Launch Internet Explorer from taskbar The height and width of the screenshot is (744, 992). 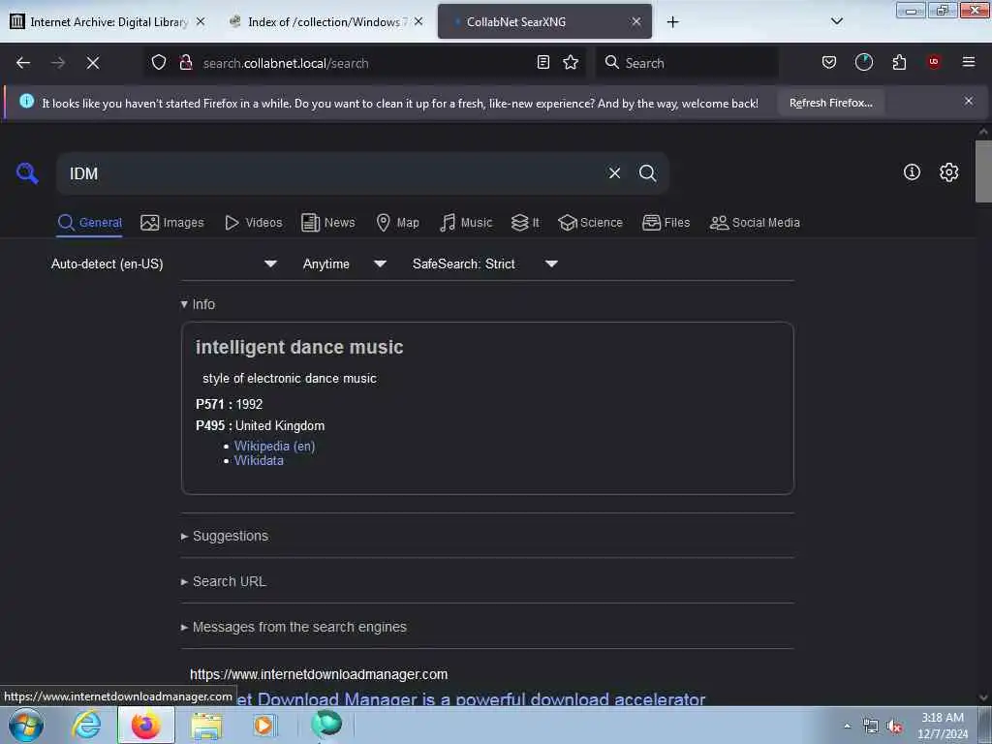(x=86, y=726)
